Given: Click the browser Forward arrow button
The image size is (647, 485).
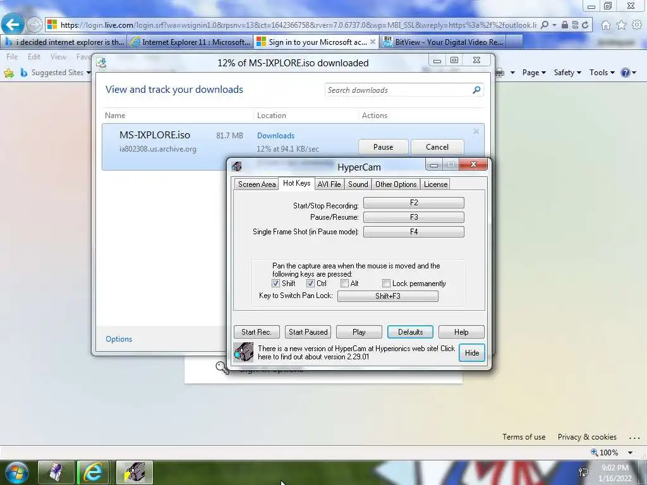Looking at the screenshot, I should (35, 25).
